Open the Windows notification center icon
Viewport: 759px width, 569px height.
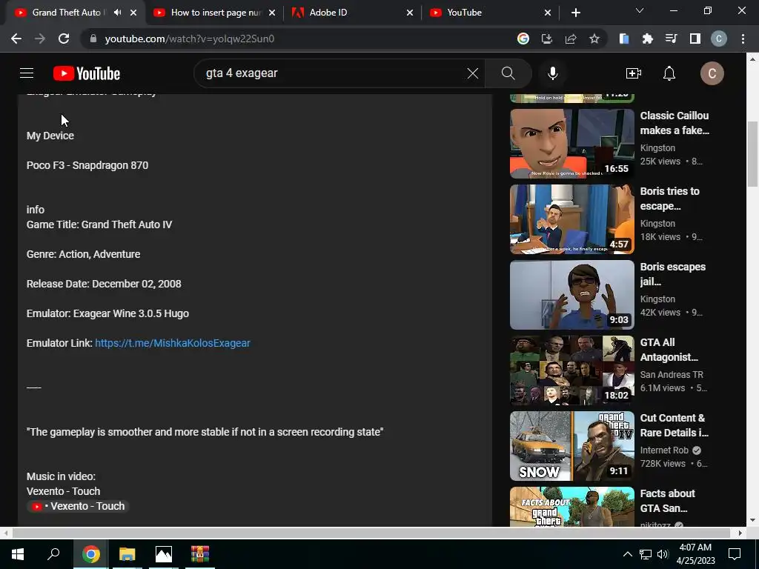coord(735,554)
